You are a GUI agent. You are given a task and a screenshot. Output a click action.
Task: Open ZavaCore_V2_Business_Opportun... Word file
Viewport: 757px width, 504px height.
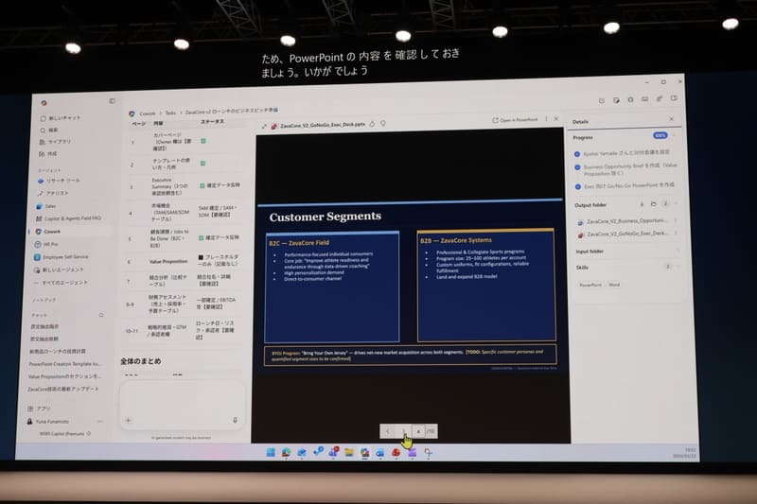point(623,222)
